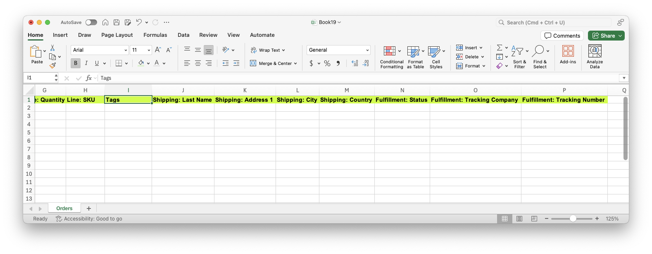The image size is (652, 254).
Task: Click the Format Painter brush icon
Action: point(52,65)
